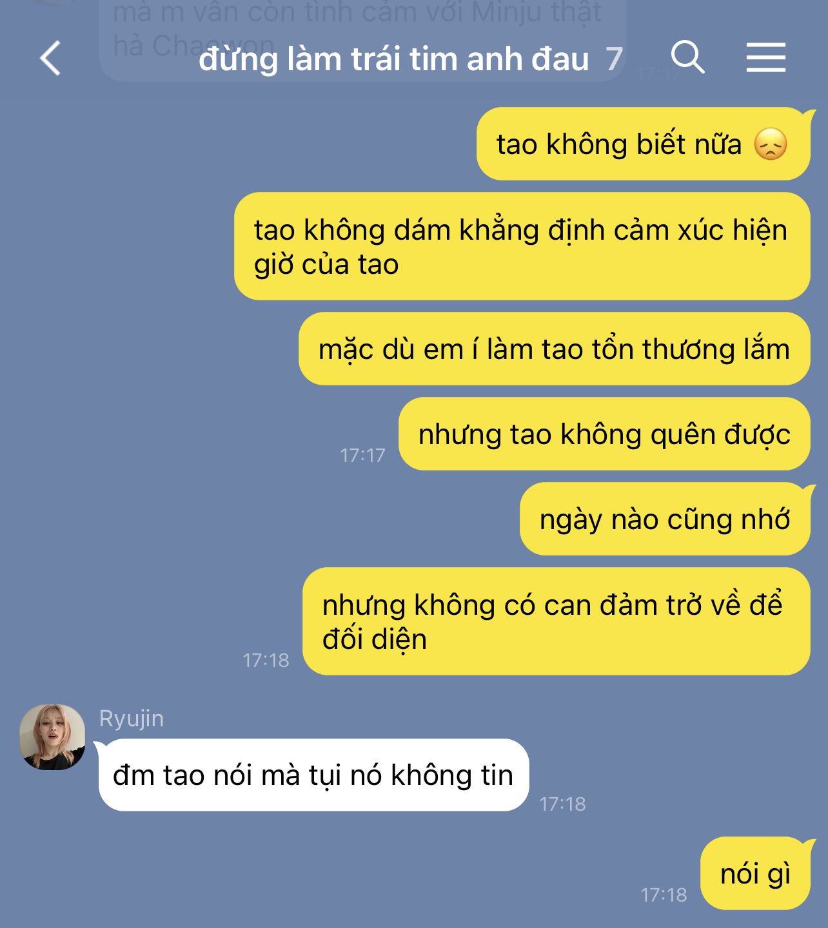828x928 pixels.
Task: Select message tao không dám khẳng định cảm xúc
Action: (522, 246)
